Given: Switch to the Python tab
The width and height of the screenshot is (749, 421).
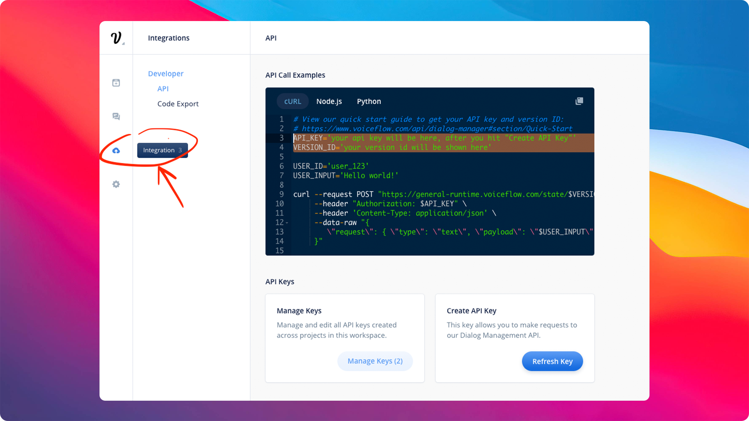Looking at the screenshot, I should [369, 101].
